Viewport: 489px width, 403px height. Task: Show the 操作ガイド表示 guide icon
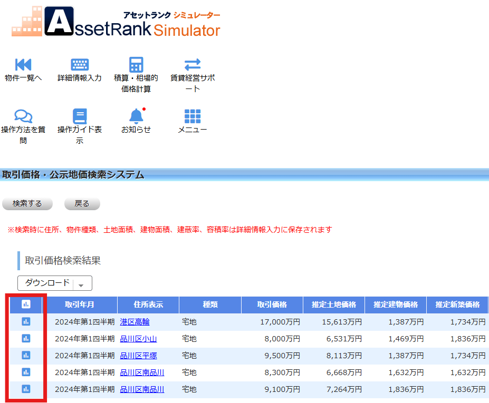79,115
